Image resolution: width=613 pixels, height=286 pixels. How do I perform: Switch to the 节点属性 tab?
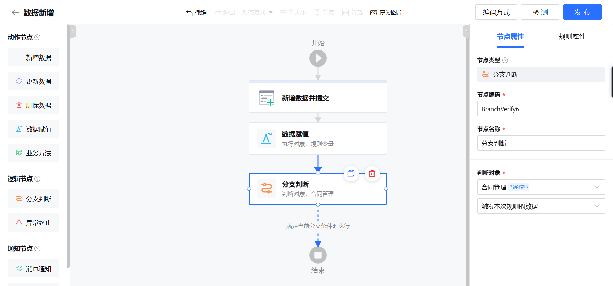pyautogui.click(x=511, y=37)
